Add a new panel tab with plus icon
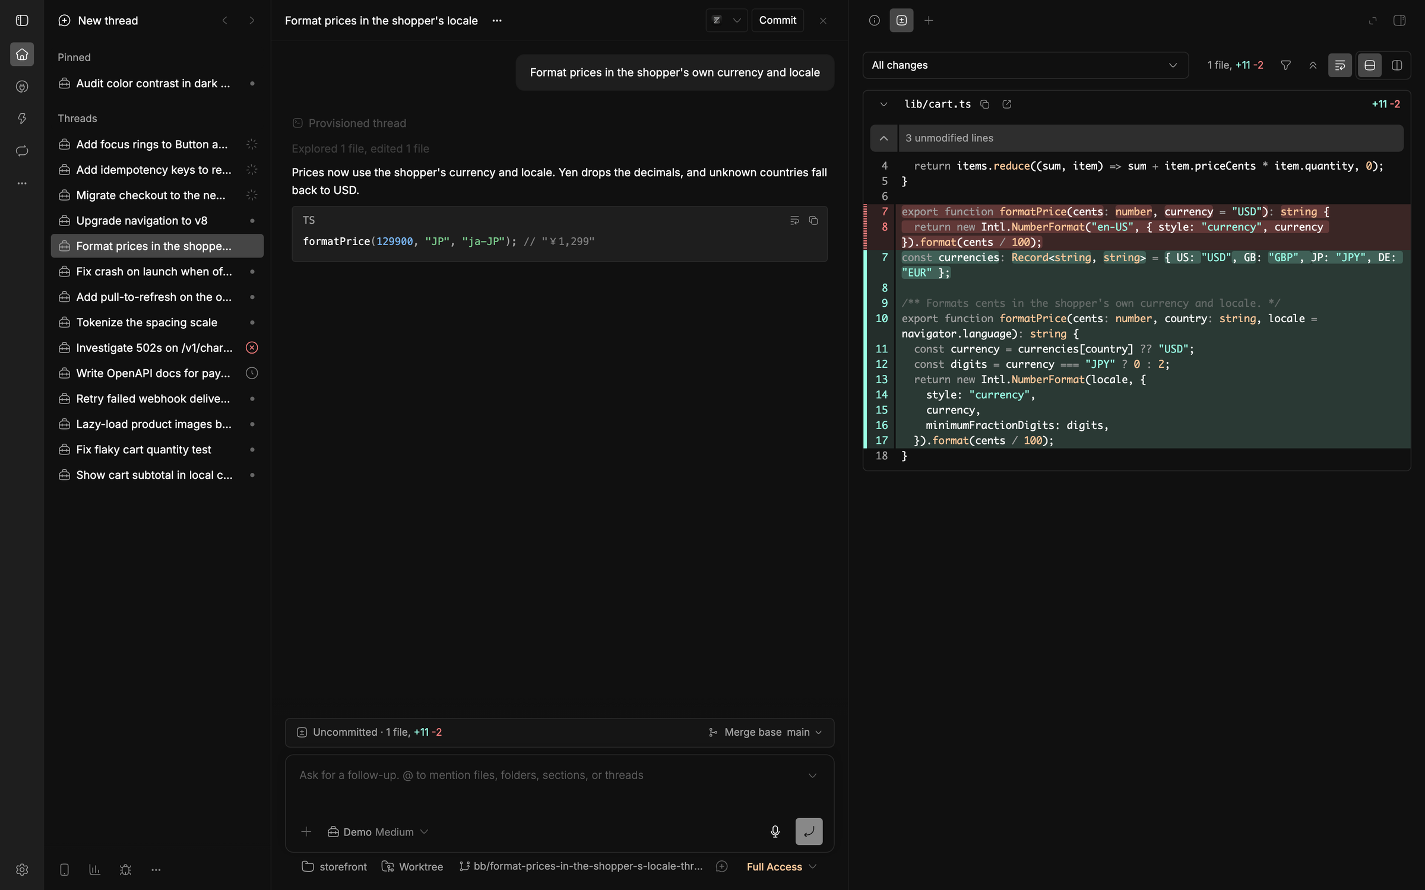 (929, 20)
